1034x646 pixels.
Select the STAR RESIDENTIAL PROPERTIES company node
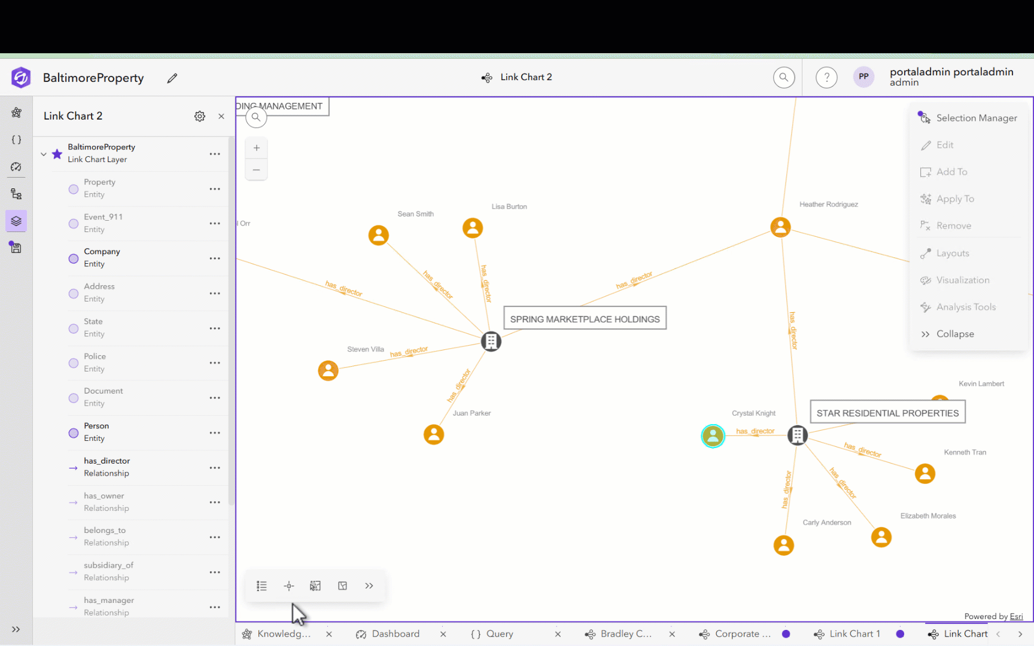coord(797,435)
